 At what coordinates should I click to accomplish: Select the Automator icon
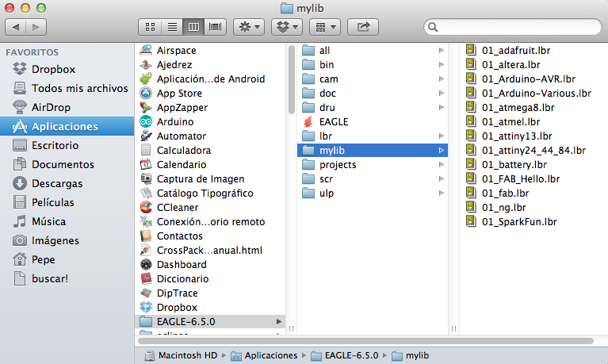click(146, 136)
